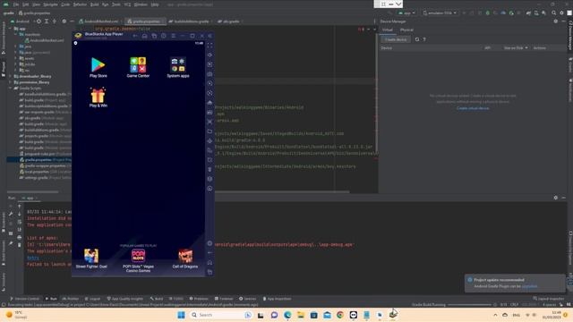Click BlueStacks help icon in title bar
Image resolution: width=573 pixels, height=322 pixels.
click(x=164, y=36)
